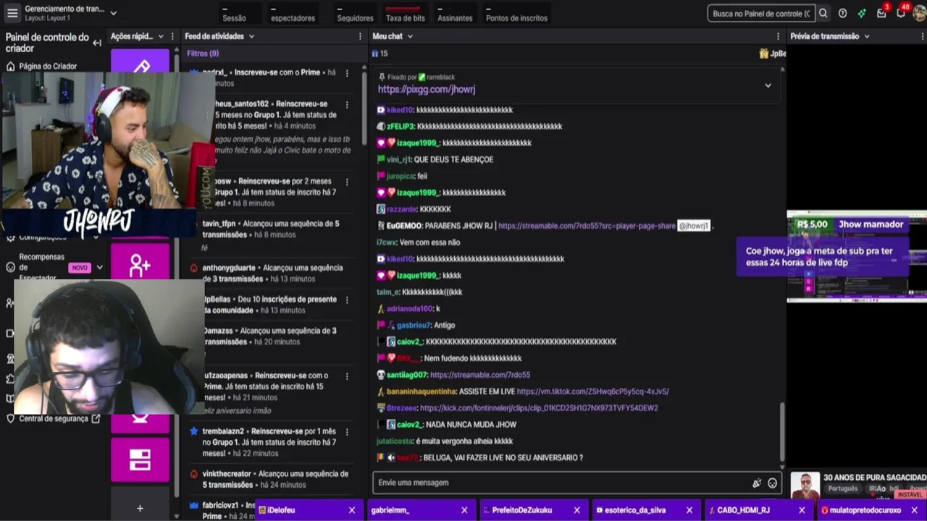Image resolution: width=927 pixels, height=521 pixels.
Task: Open the hamburger navigation menu
Action: 12,13
